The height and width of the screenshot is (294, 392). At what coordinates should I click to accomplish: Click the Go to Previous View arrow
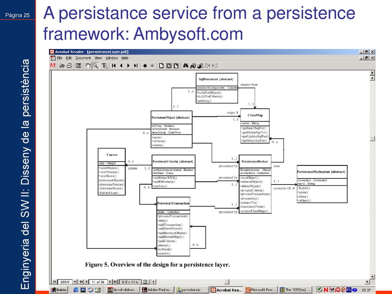pos(145,66)
